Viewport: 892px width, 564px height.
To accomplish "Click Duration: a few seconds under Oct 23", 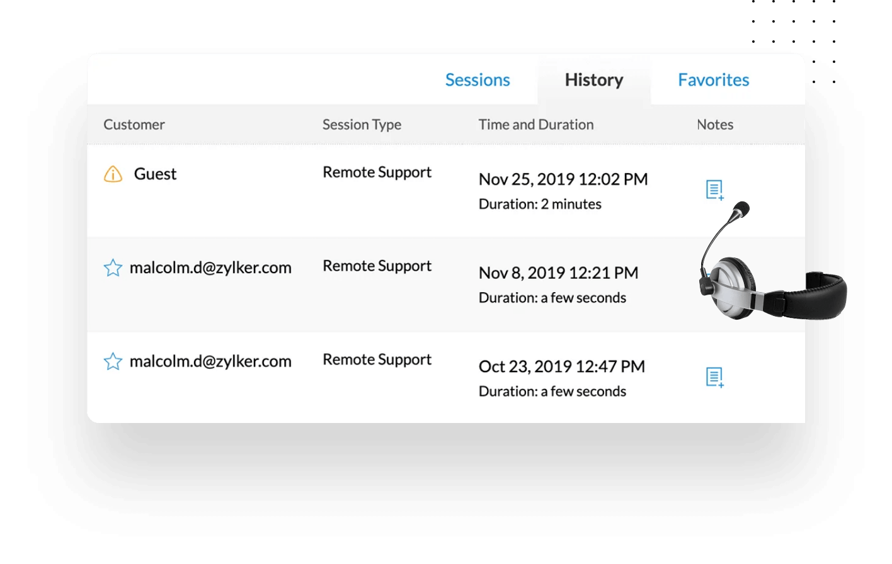I will pos(552,392).
